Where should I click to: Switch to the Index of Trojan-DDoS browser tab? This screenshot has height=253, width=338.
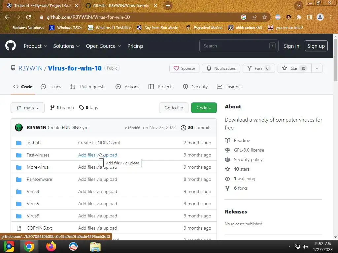[42, 6]
